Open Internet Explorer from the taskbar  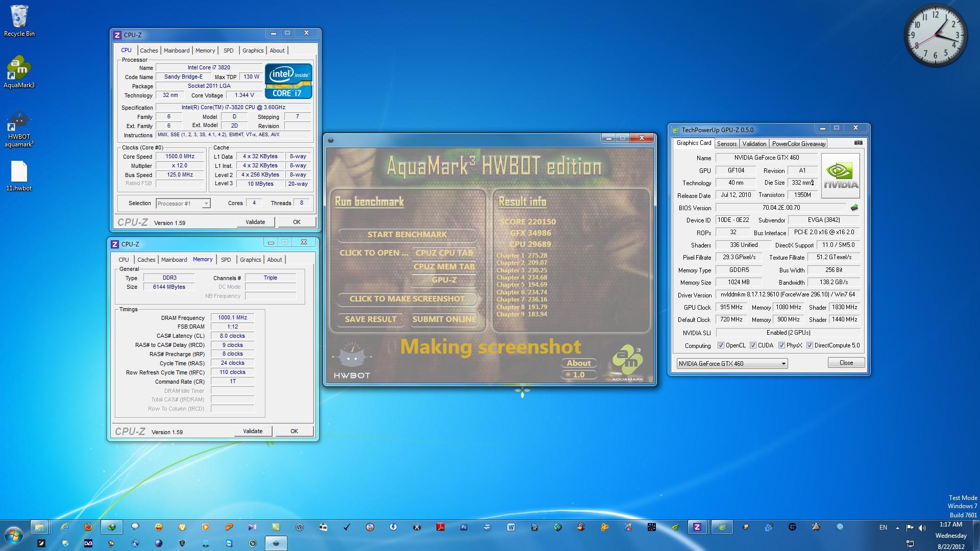tap(65, 527)
